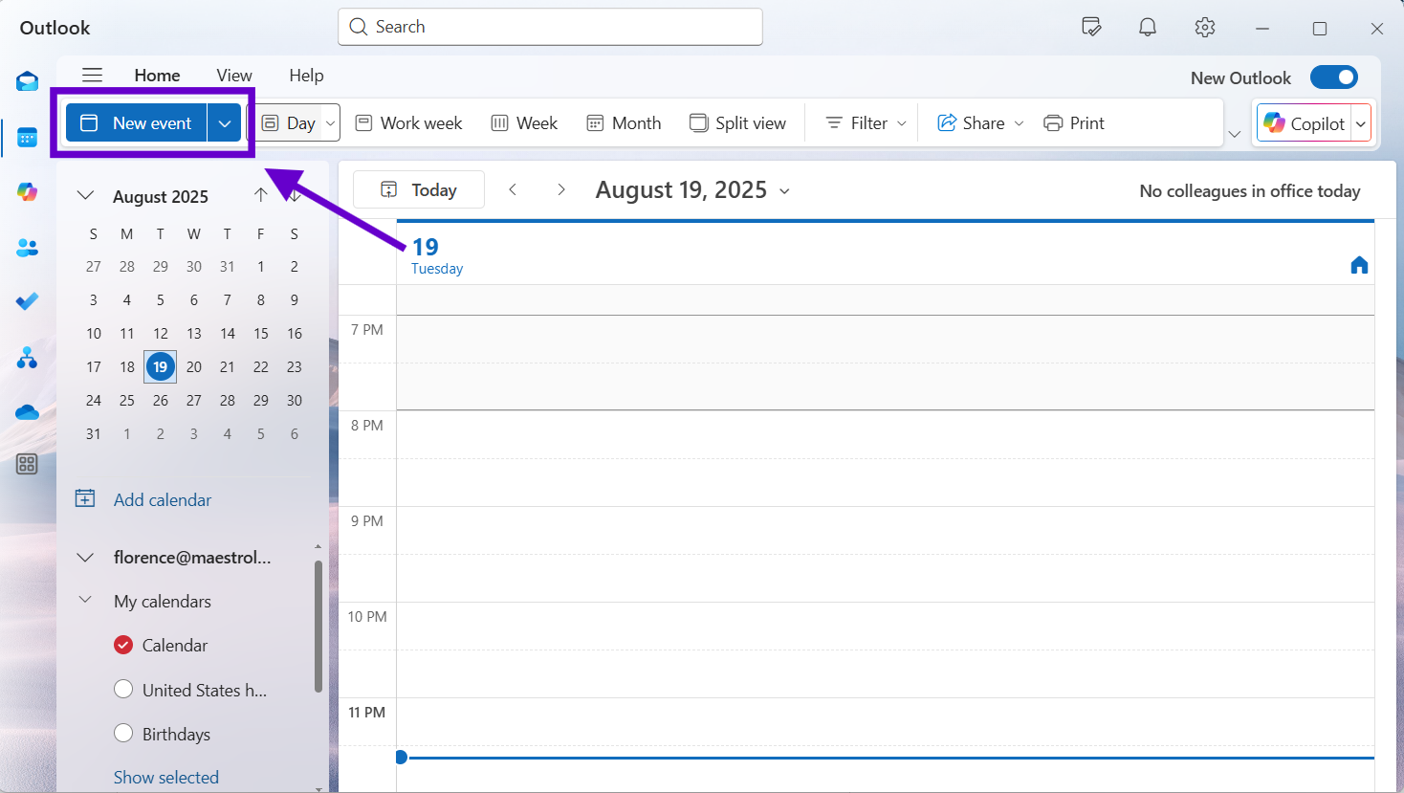Viewport: 1404px width, 793px height.
Task: Check the Birthdays calendar
Action: pyautogui.click(x=123, y=734)
